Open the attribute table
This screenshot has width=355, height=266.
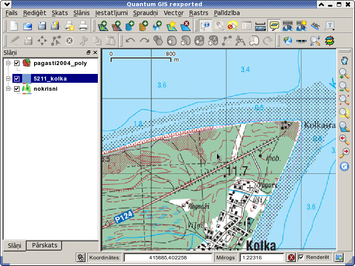click(x=246, y=26)
